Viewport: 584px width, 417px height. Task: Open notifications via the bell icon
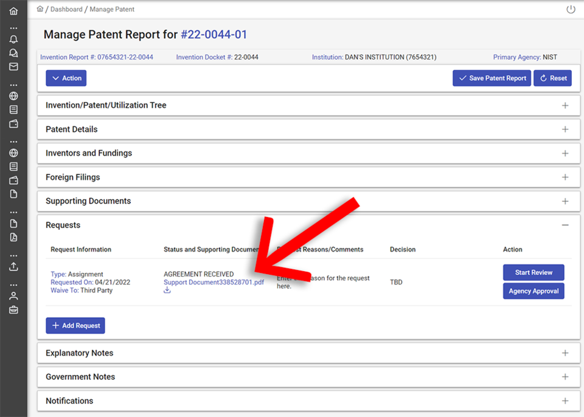[13, 39]
